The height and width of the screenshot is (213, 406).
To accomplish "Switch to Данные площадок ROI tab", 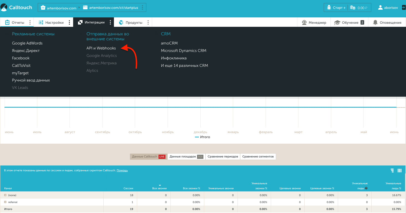I will click(x=186, y=157).
